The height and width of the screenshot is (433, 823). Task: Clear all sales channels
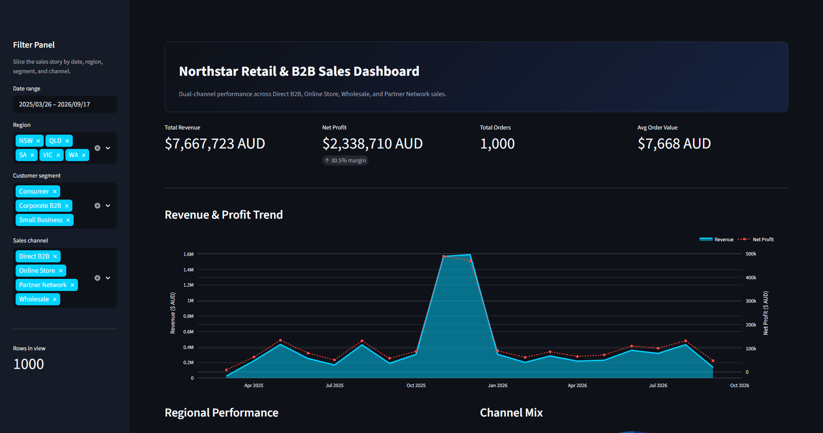coord(97,278)
